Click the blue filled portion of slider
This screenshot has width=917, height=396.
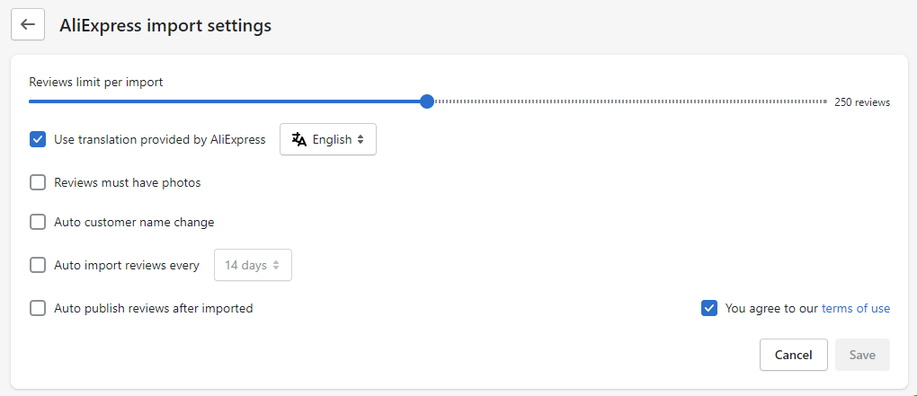(225, 101)
